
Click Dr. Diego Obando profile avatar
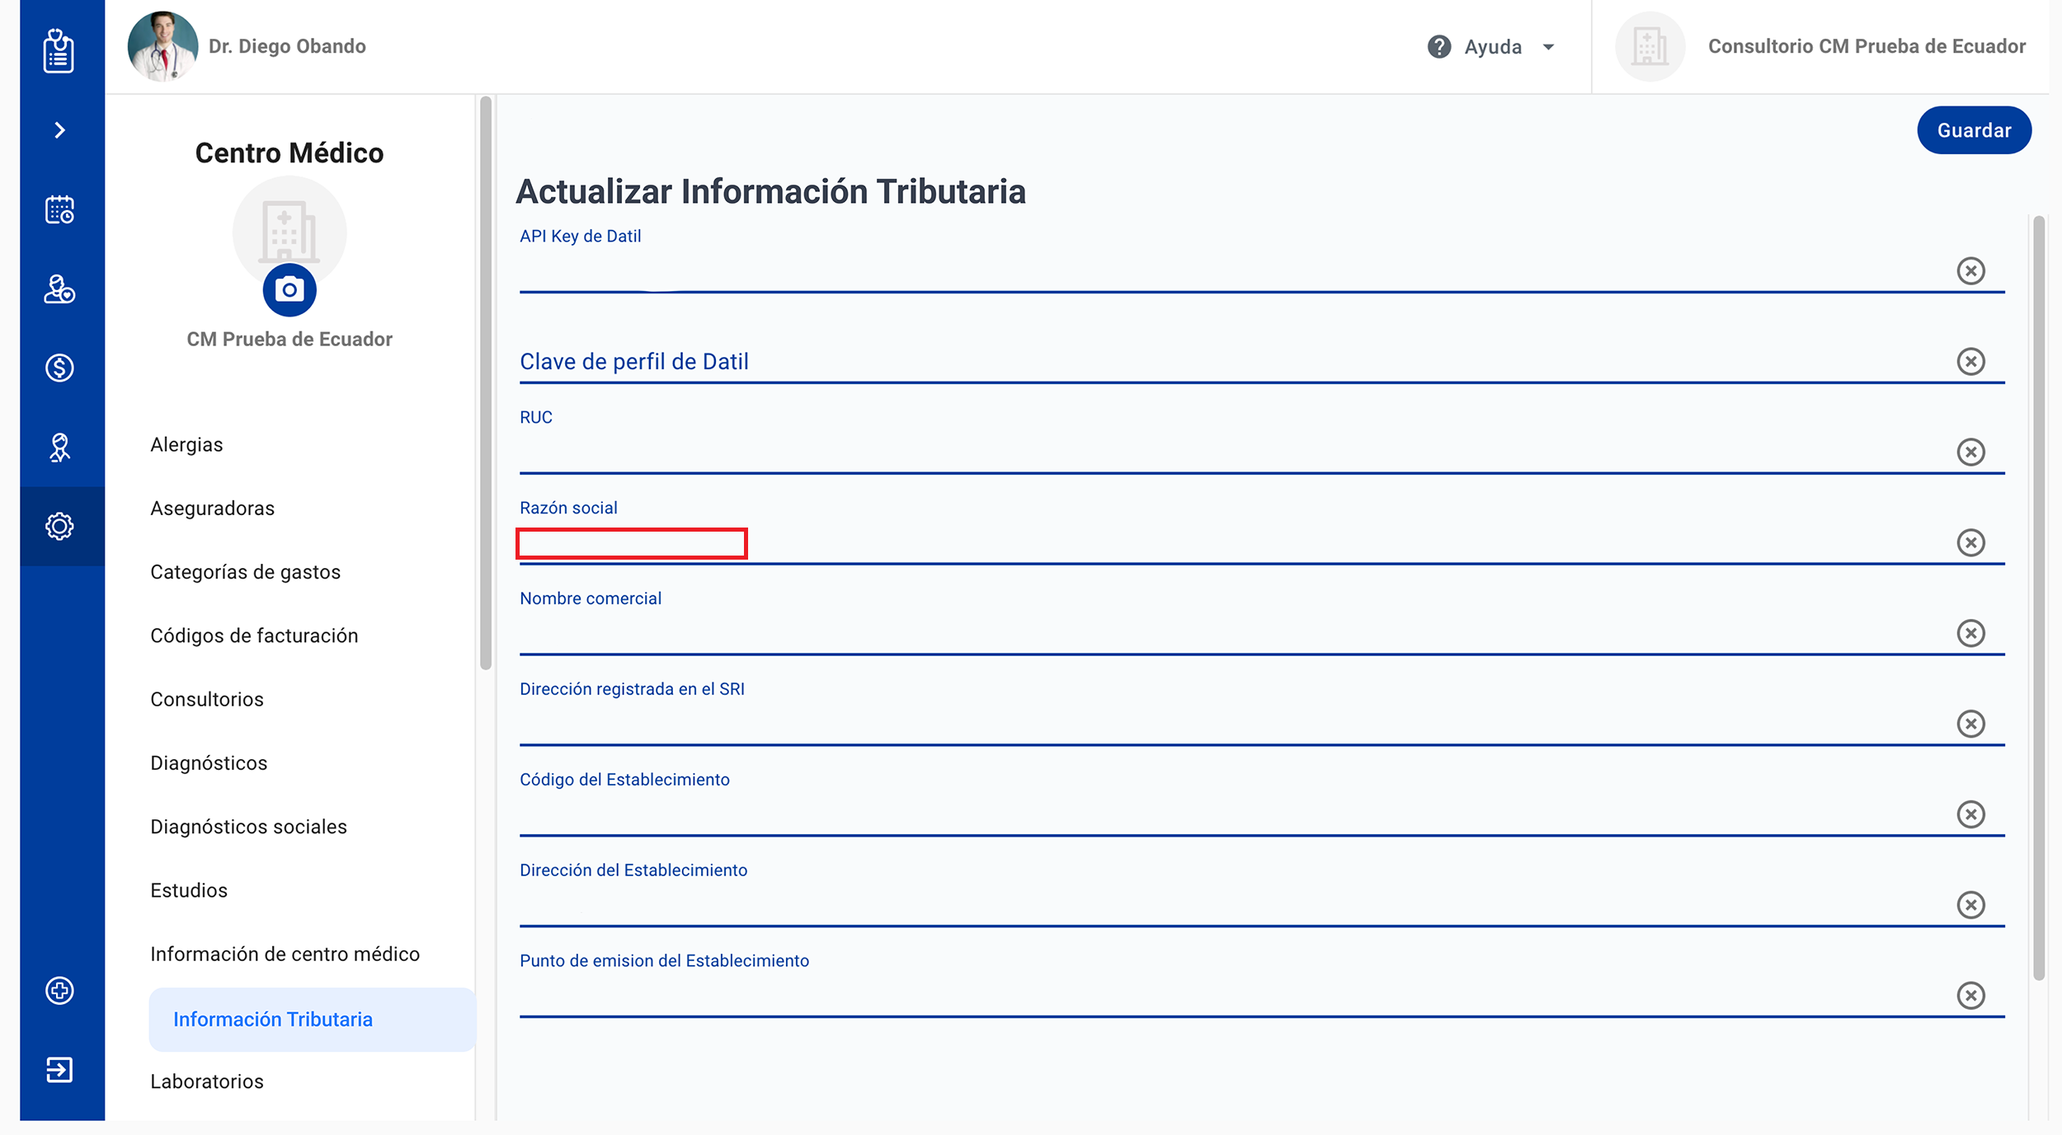[162, 46]
